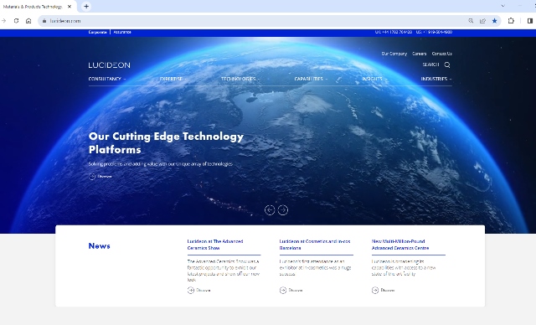Viewport: 536px width, 325px height.
Task: Expand the Consultancy navigation menu
Action: 107,79
